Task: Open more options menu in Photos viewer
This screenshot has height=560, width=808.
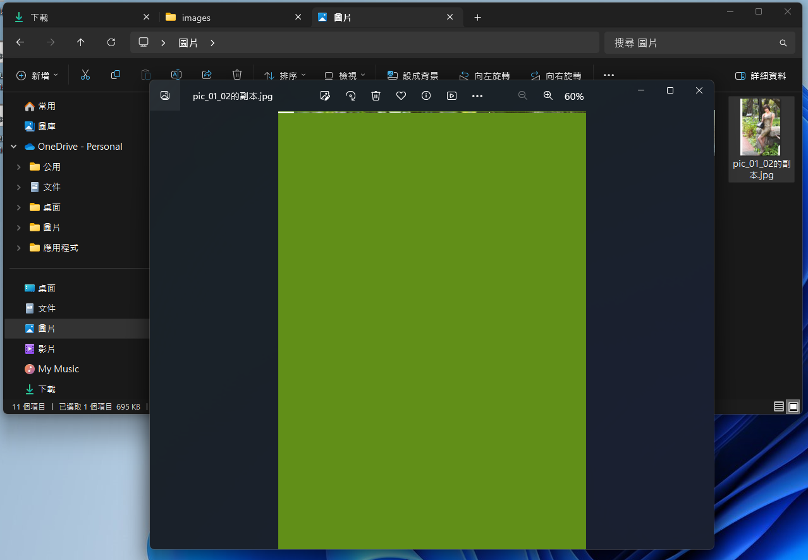Action: [477, 96]
